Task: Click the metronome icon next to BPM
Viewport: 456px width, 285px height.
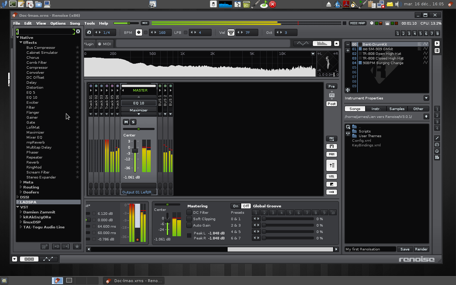Action: pyautogui.click(x=139, y=32)
